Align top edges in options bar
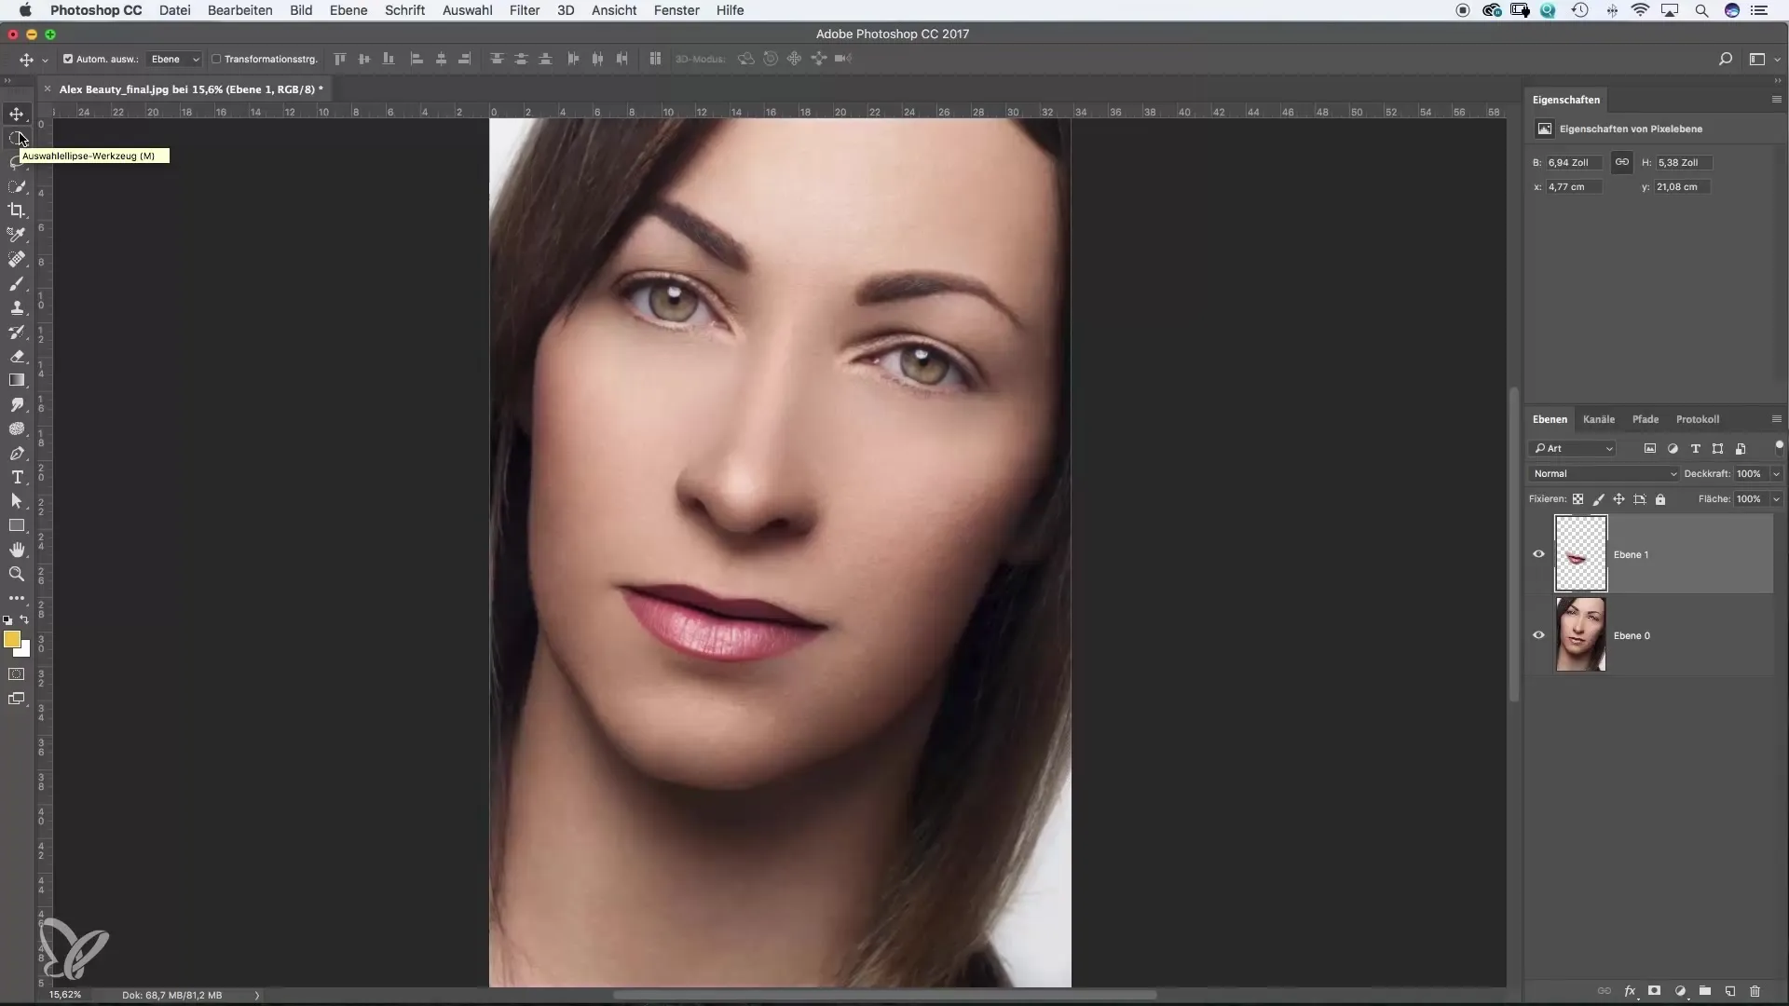Image resolution: width=1789 pixels, height=1006 pixels. (x=340, y=59)
